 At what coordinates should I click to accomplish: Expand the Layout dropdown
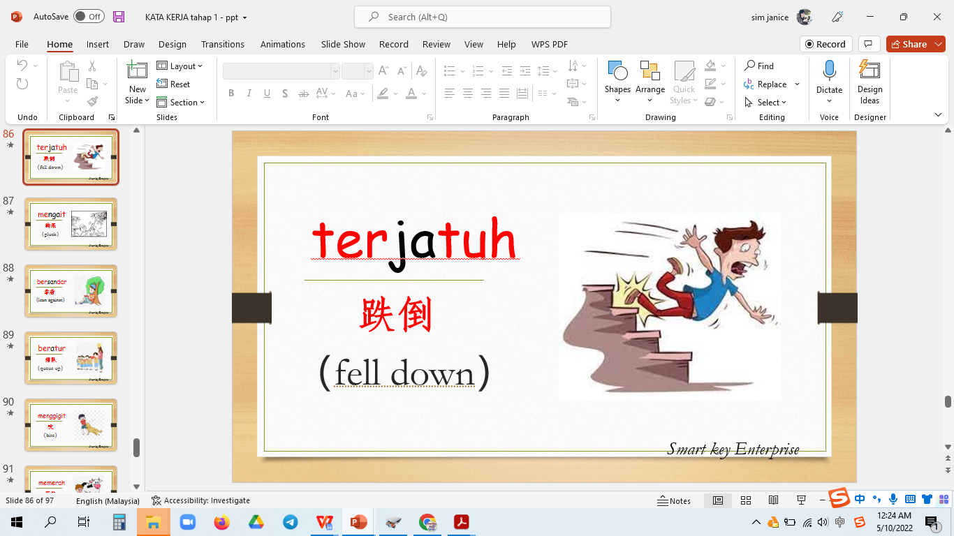[x=181, y=66]
